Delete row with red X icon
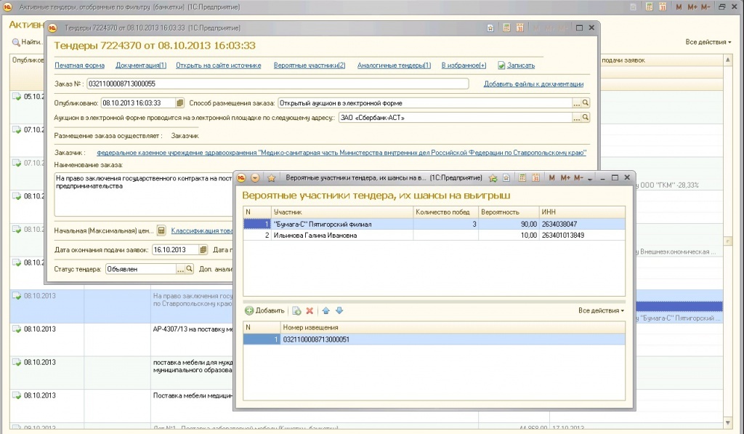The width and height of the screenshot is (744, 434). coord(310,310)
